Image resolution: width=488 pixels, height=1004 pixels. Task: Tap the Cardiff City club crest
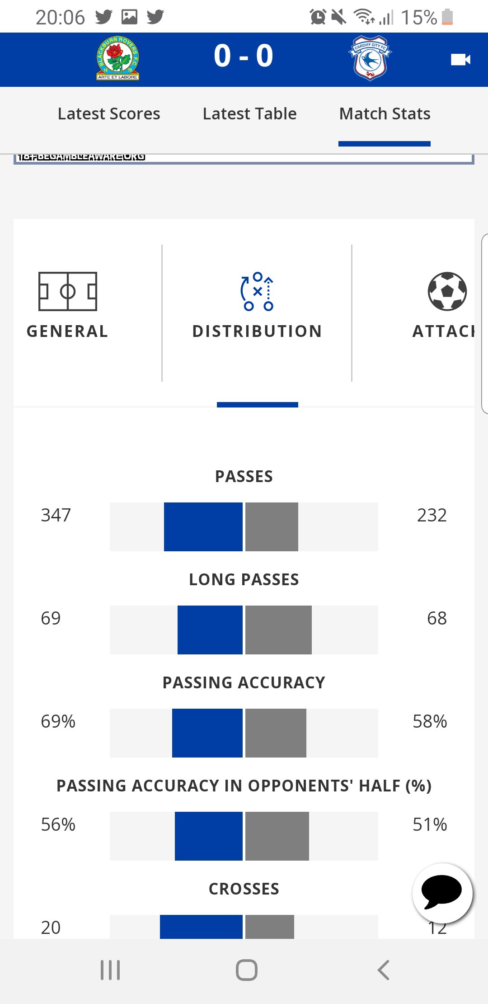point(370,58)
